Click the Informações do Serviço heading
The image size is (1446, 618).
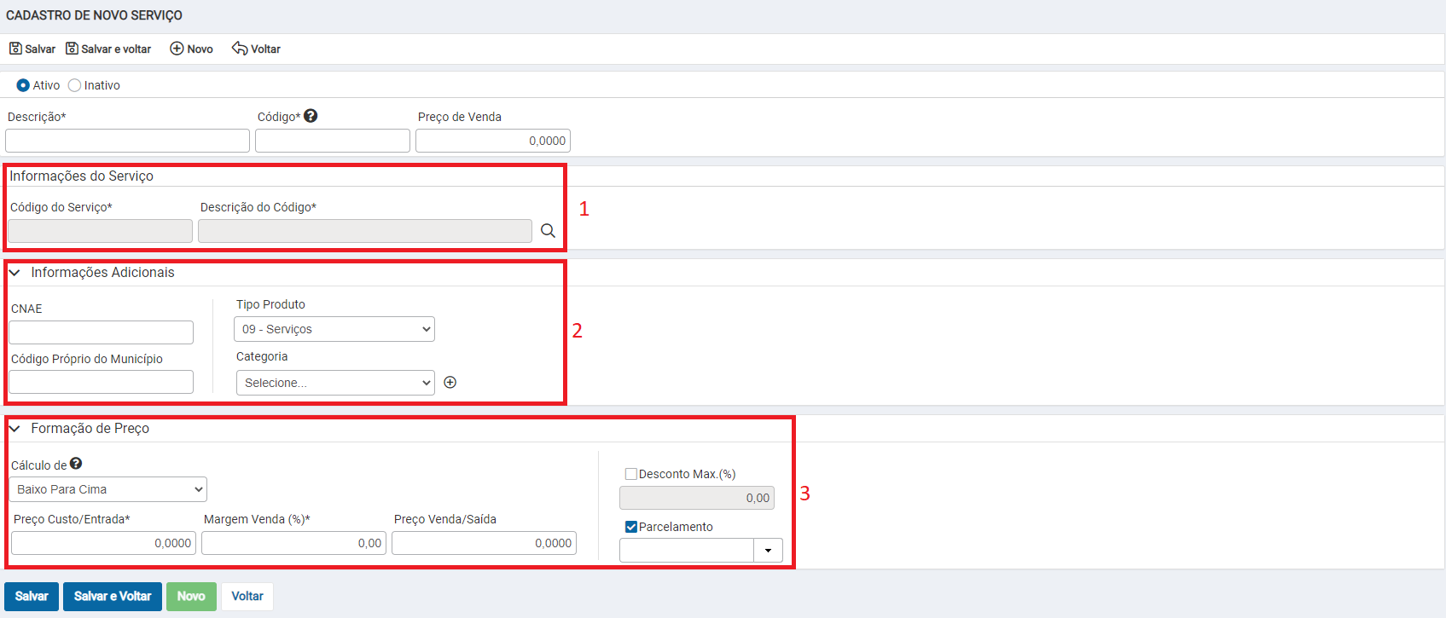[x=82, y=176]
